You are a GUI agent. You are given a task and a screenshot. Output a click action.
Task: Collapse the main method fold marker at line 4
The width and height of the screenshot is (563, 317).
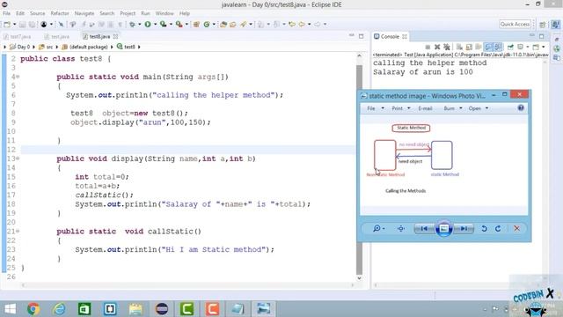(18, 77)
